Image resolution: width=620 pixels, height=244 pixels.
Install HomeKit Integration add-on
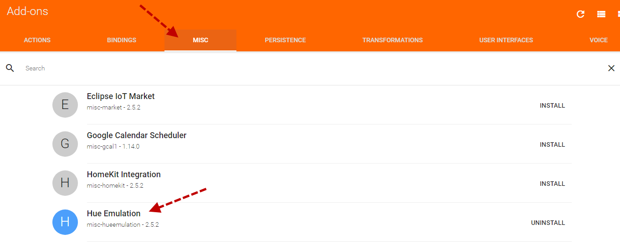553,184
